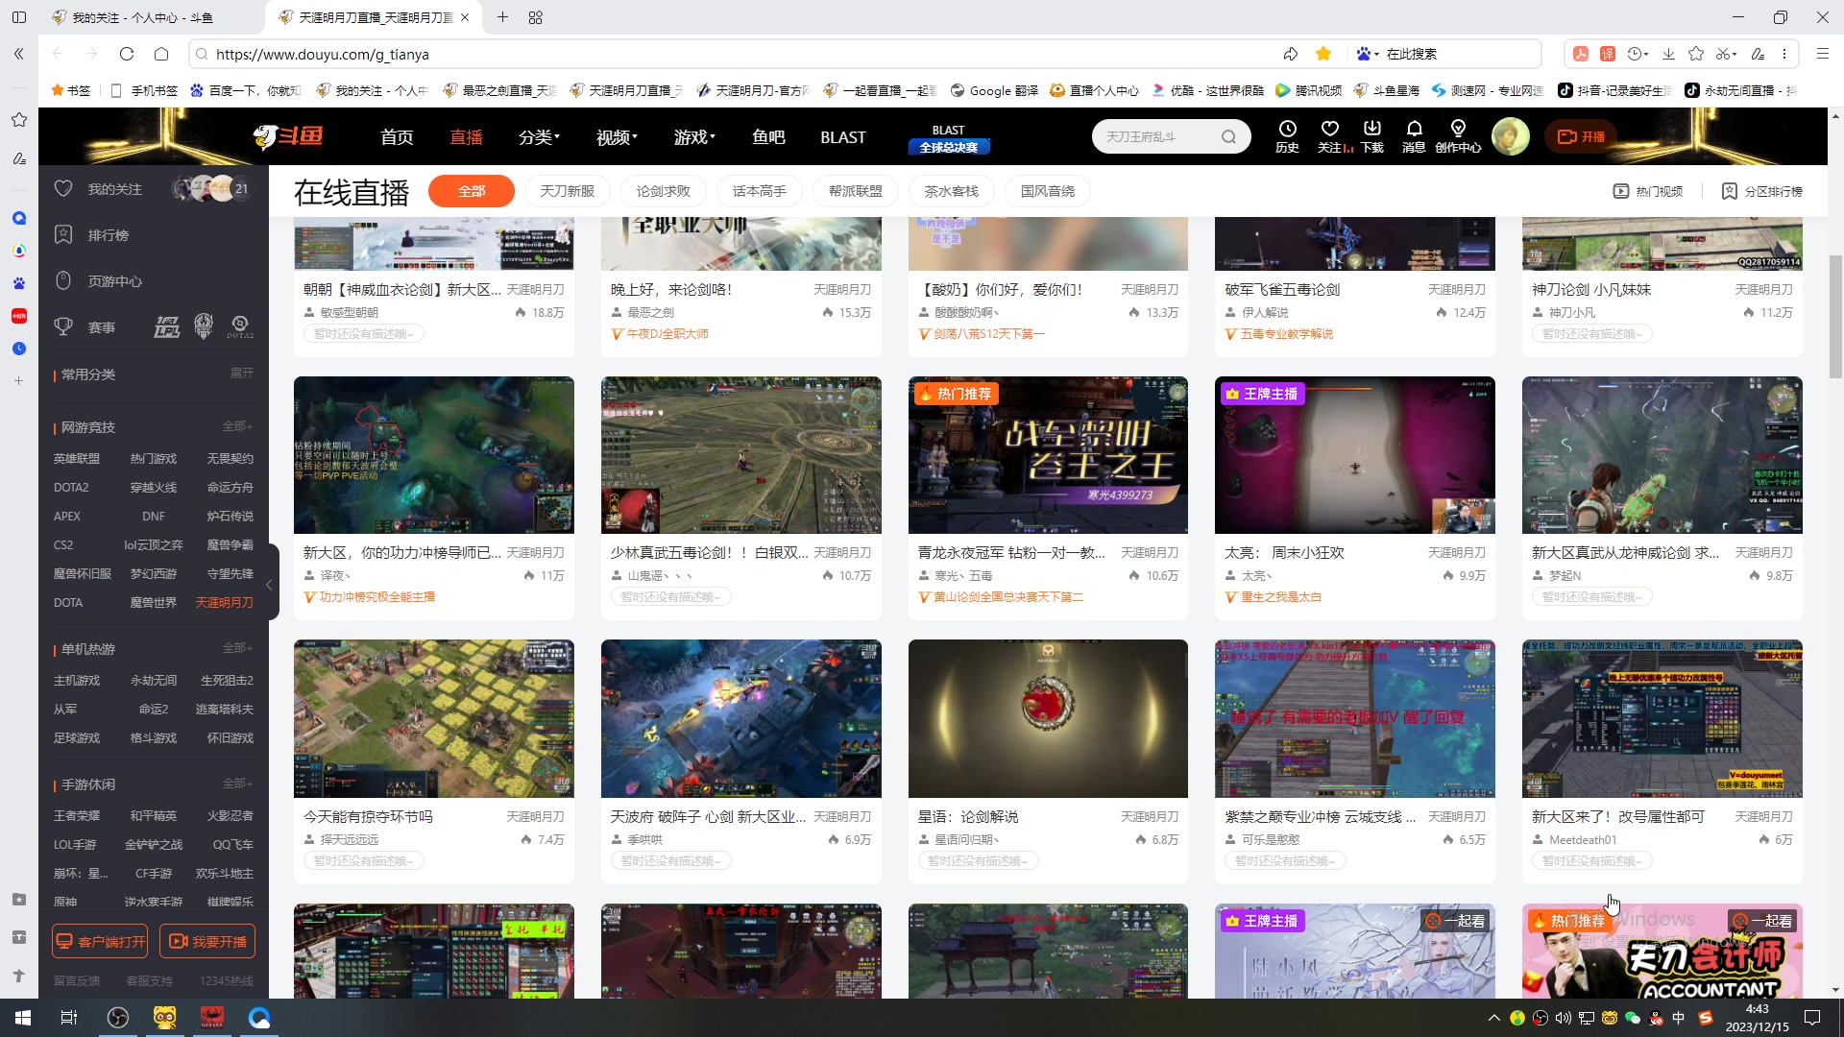
Task: Open the 创作中心 creator center icon
Action: tap(1458, 134)
